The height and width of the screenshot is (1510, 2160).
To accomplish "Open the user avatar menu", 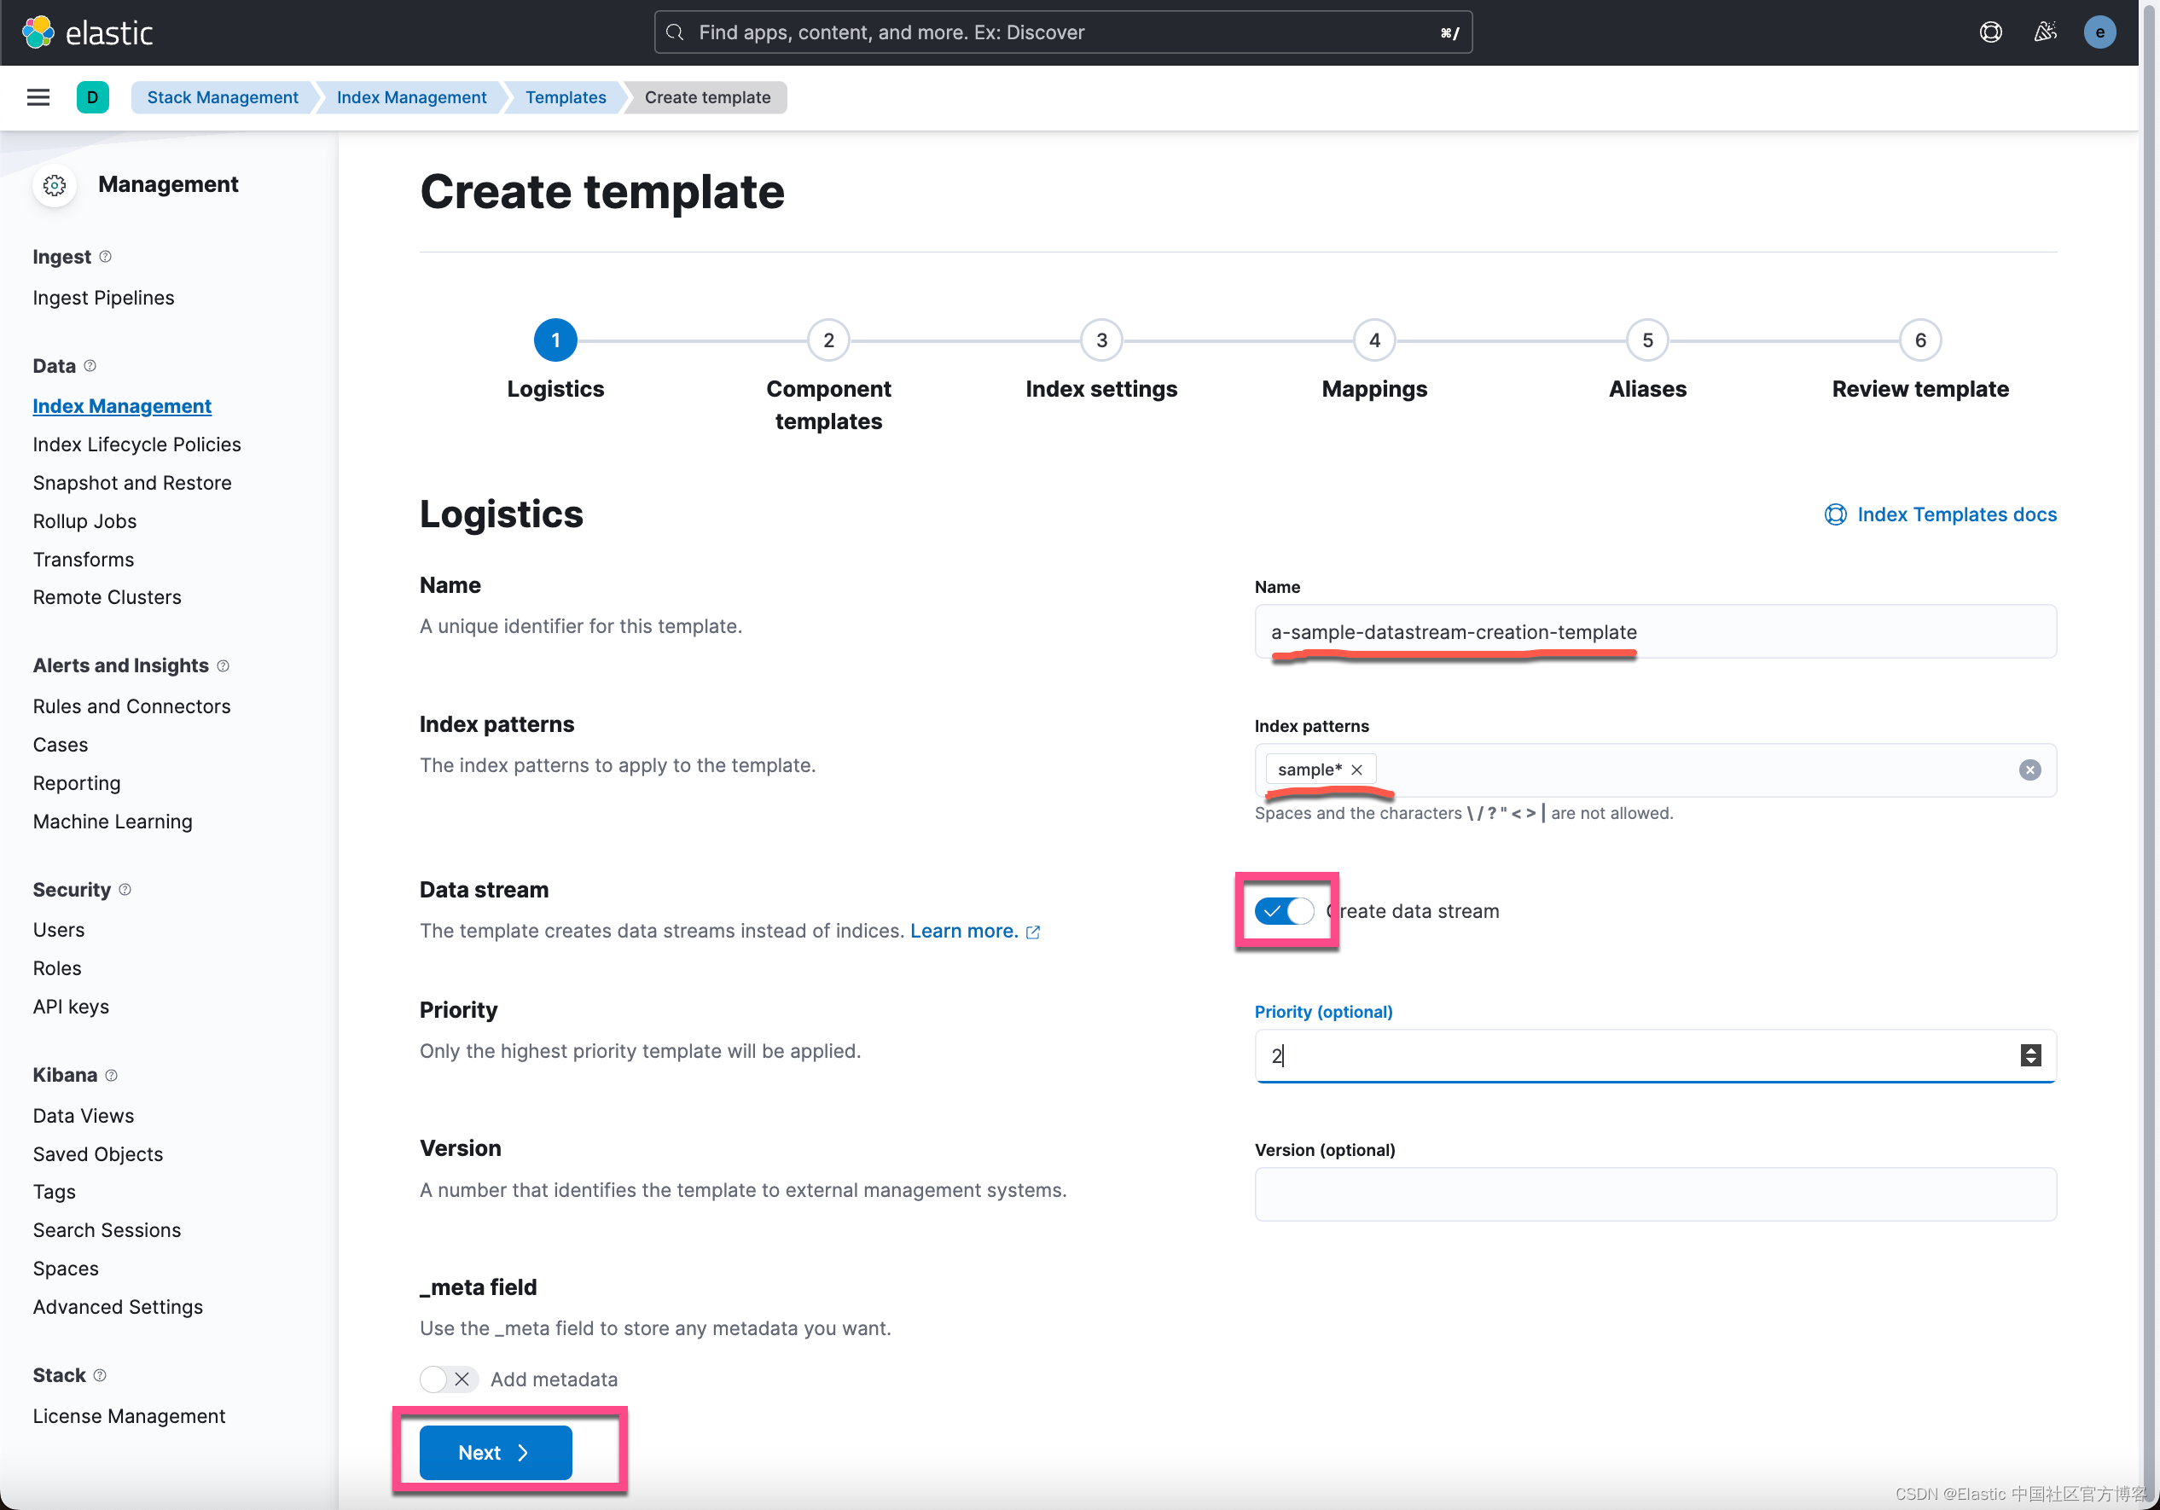I will pos(2099,32).
